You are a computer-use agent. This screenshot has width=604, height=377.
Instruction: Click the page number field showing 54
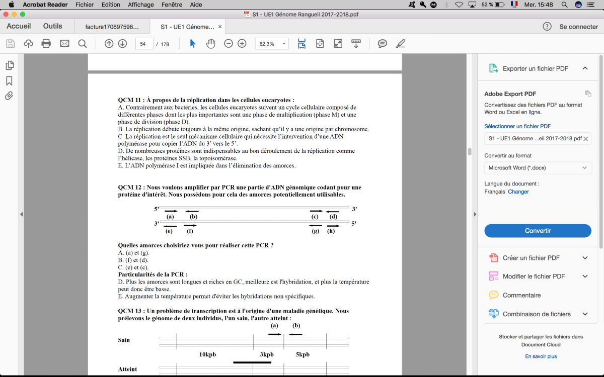[x=144, y=44]
